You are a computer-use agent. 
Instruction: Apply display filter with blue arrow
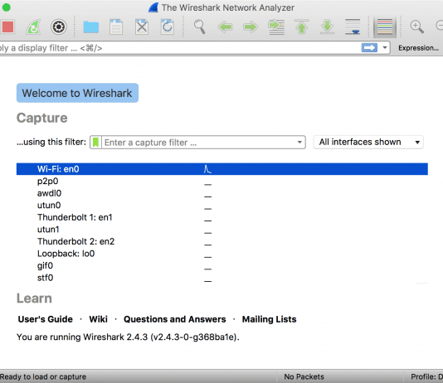pyautogui.click(x=369, y=48)
